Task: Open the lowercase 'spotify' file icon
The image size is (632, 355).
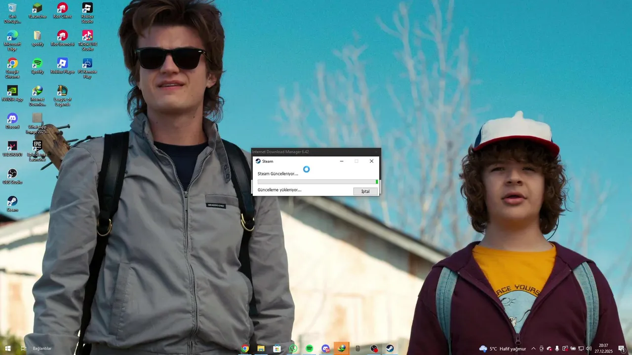Action: coord(38,38)
